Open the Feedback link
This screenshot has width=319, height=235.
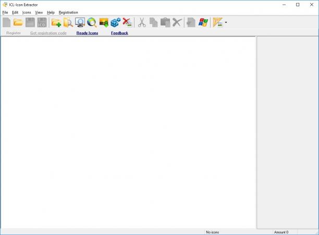point(119,33)
